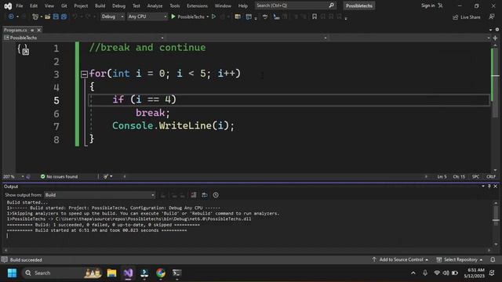
Task: Click the split editor plus icon
Action: pyautogui.click(x=495, y=38)
